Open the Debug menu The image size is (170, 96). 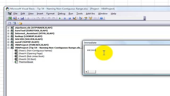click(x=61, y=14)
